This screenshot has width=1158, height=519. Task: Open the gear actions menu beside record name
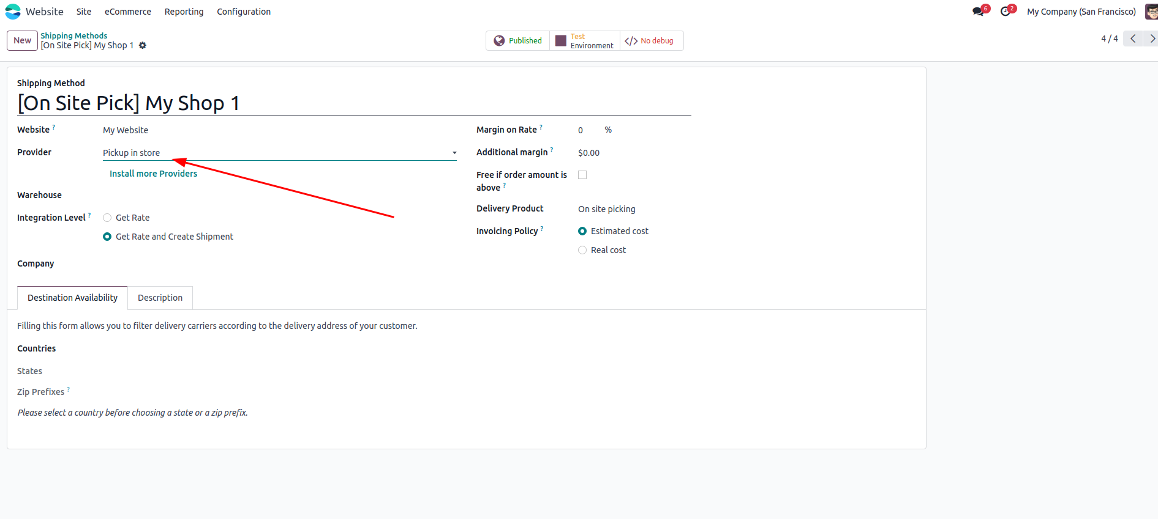pos(143,45)
